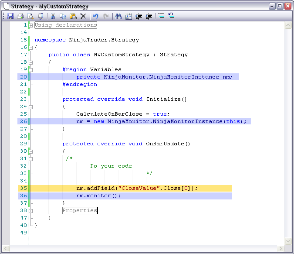Collapse the Variables region at line 19
This screenshot has width=294, height=254.
(31, 70)
